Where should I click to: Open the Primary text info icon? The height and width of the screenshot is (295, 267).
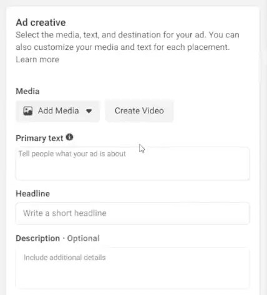coord(69,137)
